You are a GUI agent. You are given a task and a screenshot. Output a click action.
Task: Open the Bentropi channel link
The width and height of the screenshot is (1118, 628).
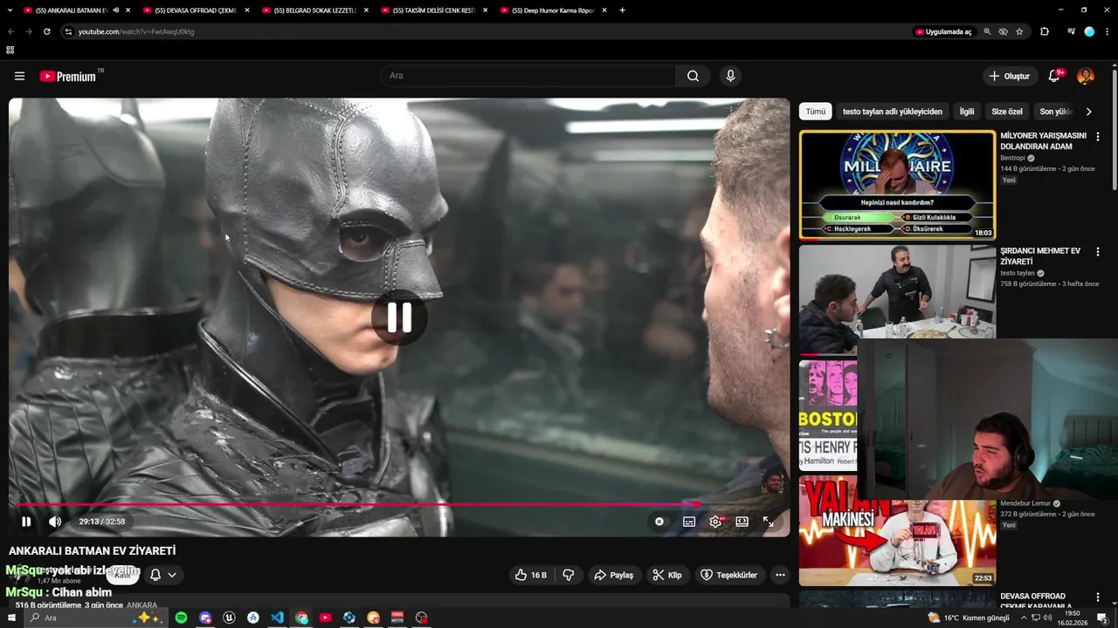click(1013, 158)
